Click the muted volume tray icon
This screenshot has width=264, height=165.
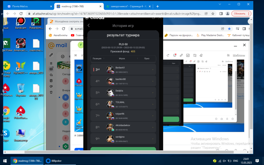click(x=224, y=161)
